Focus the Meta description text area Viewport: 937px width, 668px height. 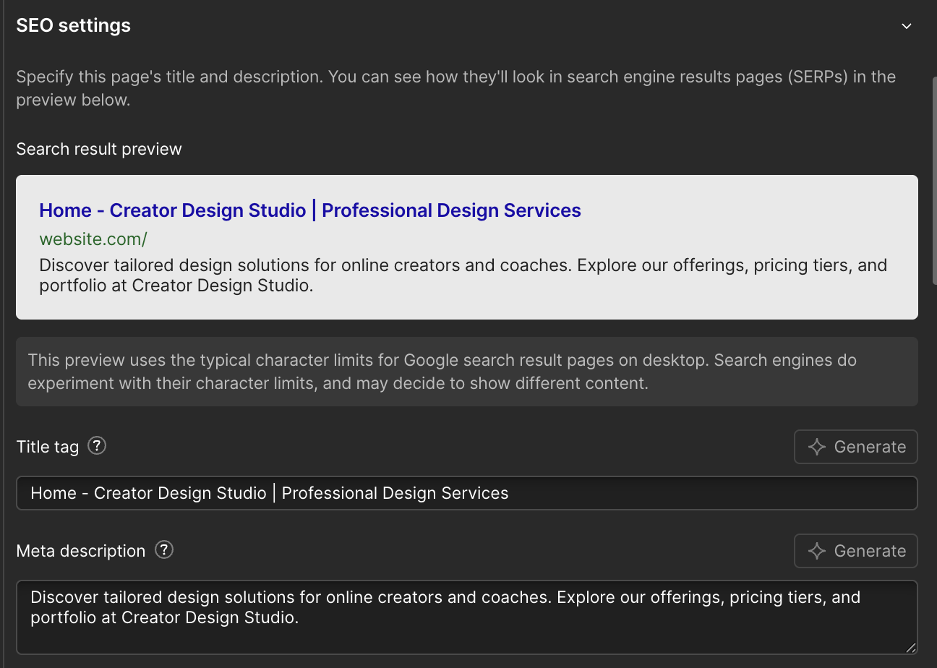[467, 617]
